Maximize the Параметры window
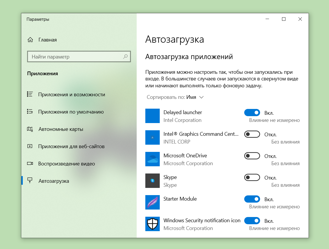 [284, 19]
